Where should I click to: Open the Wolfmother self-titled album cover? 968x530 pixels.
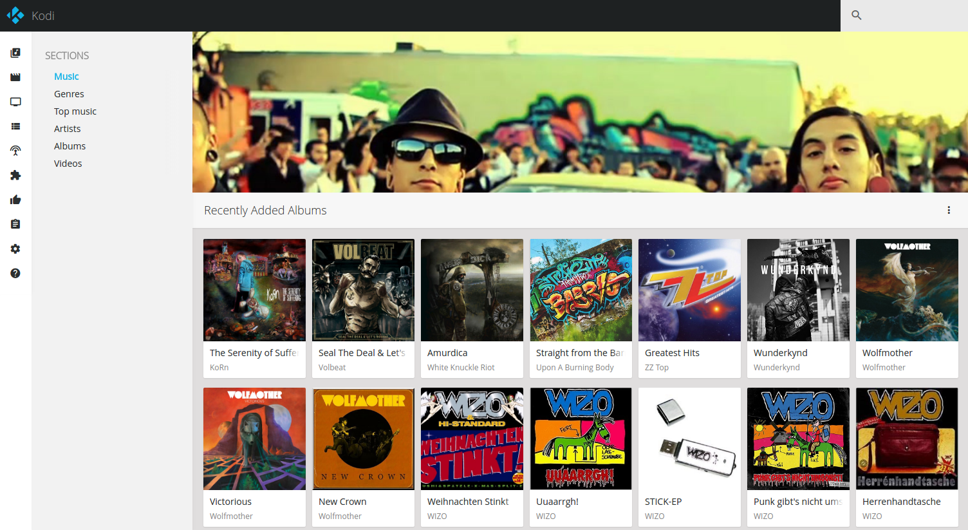(907, 290)
